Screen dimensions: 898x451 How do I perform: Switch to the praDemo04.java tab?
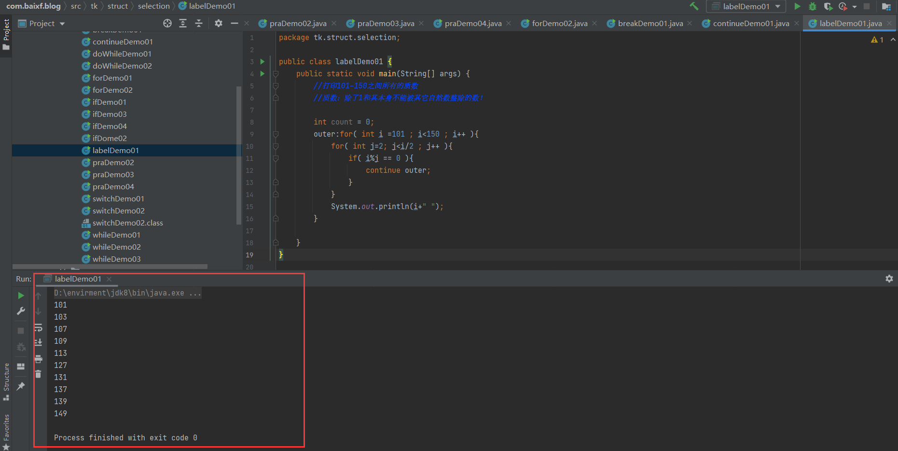(x=473, y=23)
